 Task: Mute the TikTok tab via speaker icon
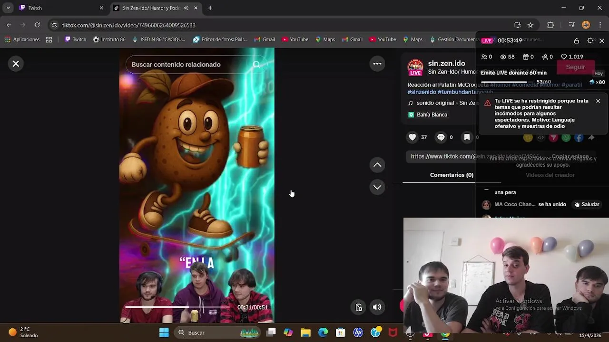pyautogui.click(x=186, y=8)
